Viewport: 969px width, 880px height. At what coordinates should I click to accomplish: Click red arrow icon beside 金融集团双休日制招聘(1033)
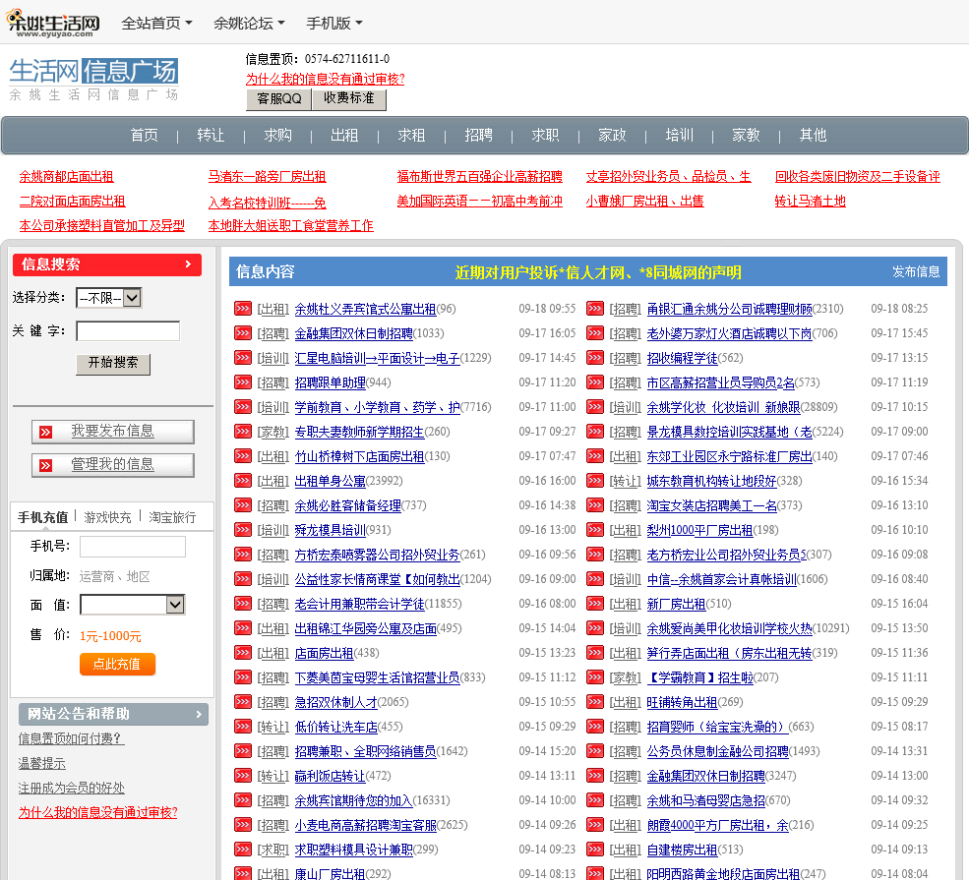(243, 333)
